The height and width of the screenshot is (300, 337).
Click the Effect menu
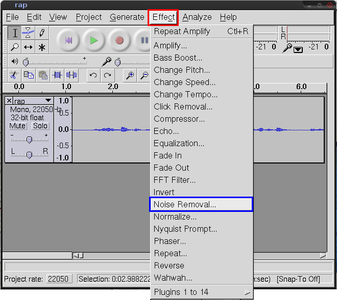[x=163, y=17]
